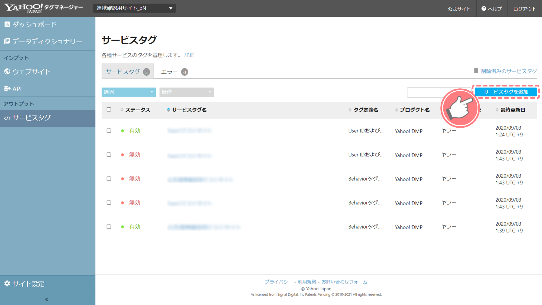Click the サービスタグを追加 button
Image resolution: width=542 pixels, height=305 pixels.
tap(506, 92)
